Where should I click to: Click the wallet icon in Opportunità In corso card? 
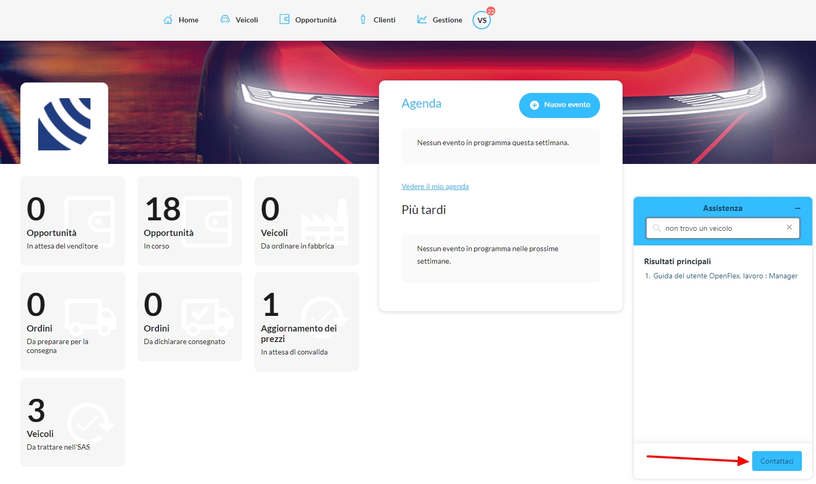click(207, 221)
